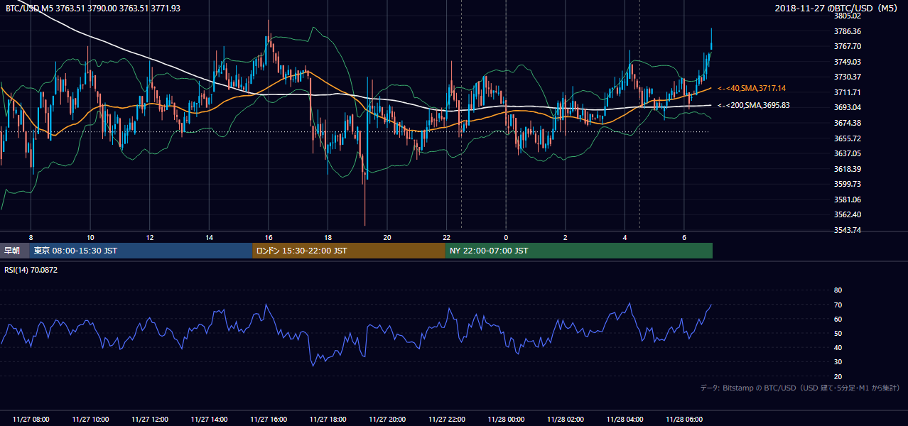Screen dimensions: 908x426
Task: Click the 11/27 08:00 time label
Action: click(31, 420)
